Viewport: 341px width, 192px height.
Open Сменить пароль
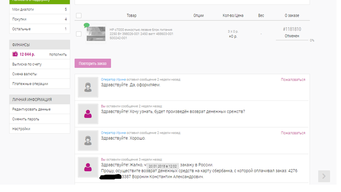40,119
